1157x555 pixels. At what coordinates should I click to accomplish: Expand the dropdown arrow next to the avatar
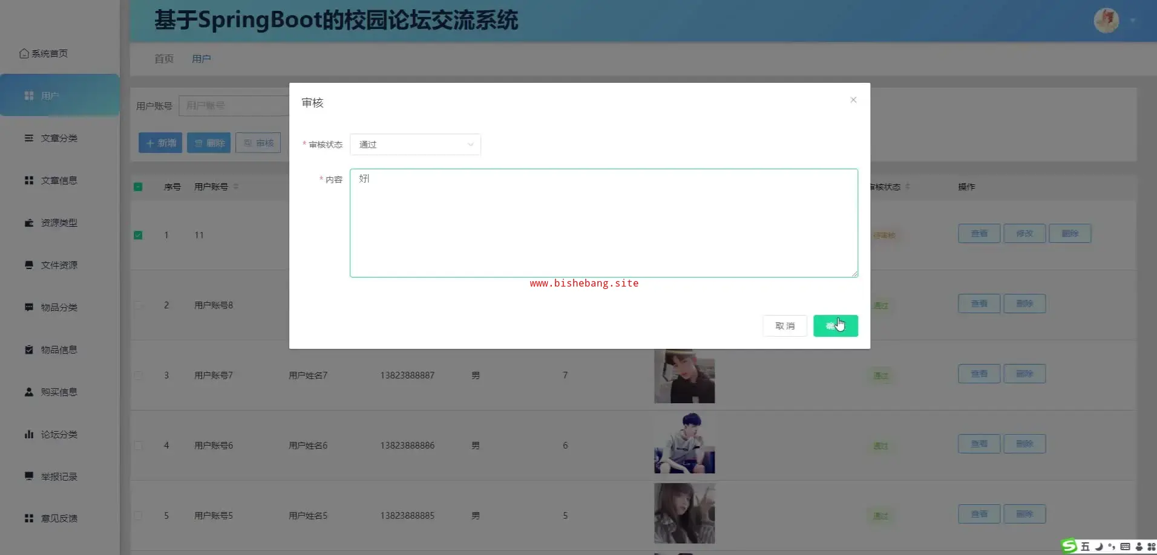(1133, 21)
